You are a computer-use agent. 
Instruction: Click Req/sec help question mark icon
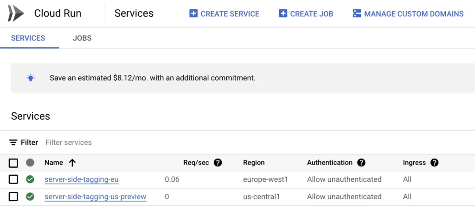tap(218, 163)
